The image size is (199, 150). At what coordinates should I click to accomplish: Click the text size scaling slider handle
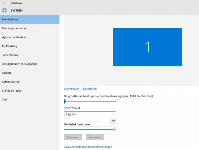65,101
